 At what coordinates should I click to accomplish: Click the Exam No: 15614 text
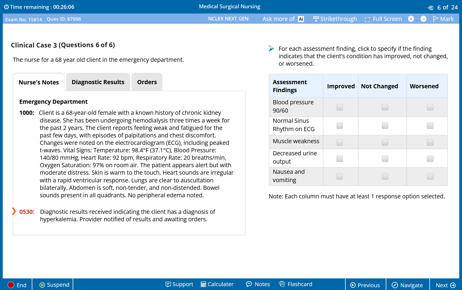[24, 20]
